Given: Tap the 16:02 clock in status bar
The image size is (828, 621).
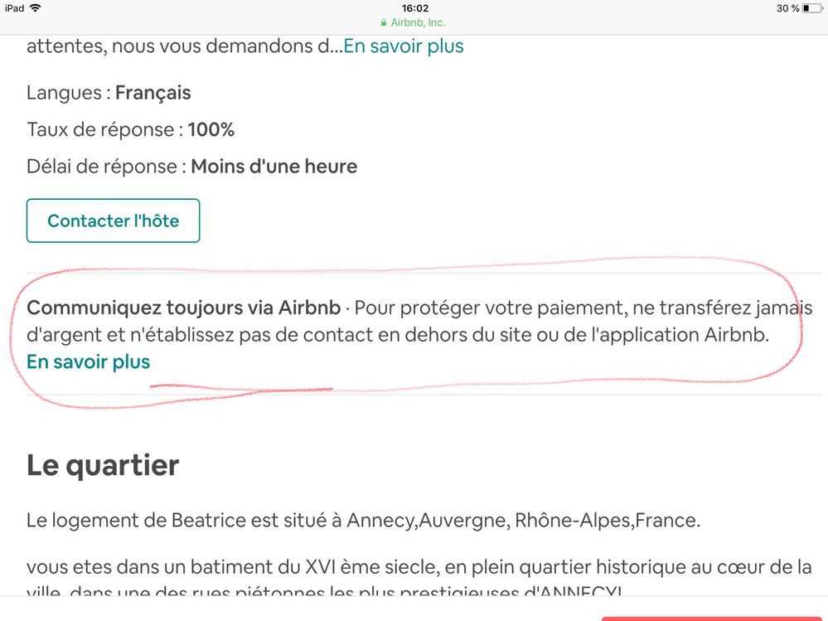Looking at the screenshot, I should 414,8.
